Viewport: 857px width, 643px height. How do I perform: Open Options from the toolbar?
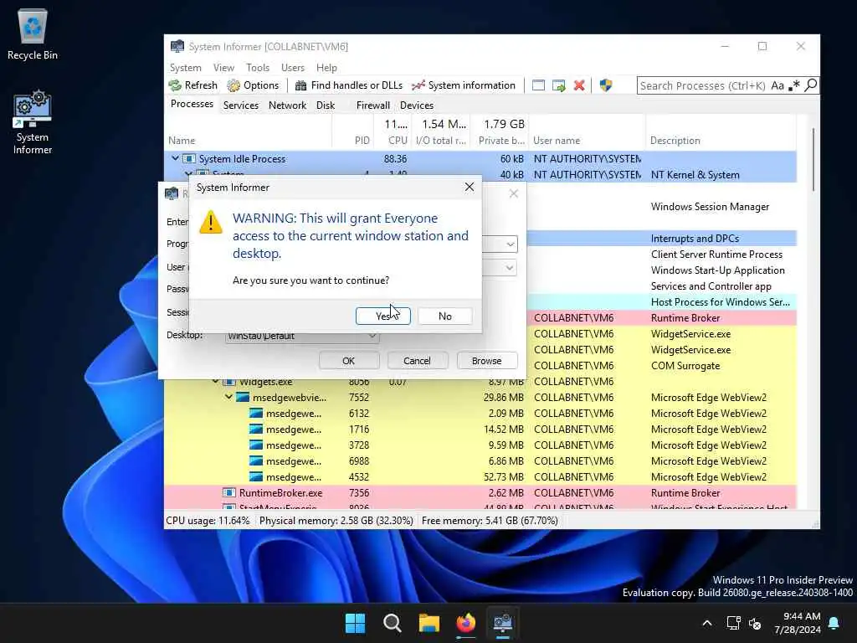pos(253,85)
